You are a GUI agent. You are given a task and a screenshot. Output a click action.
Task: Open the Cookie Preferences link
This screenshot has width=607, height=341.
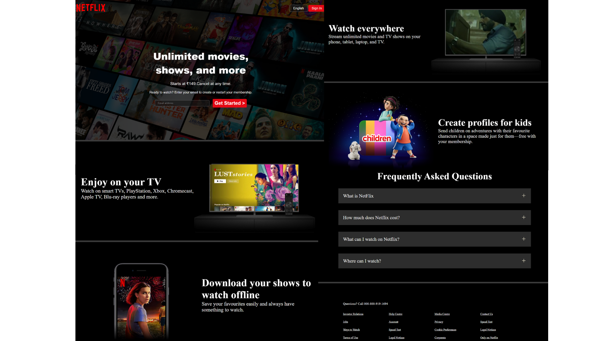click(445, 330)
